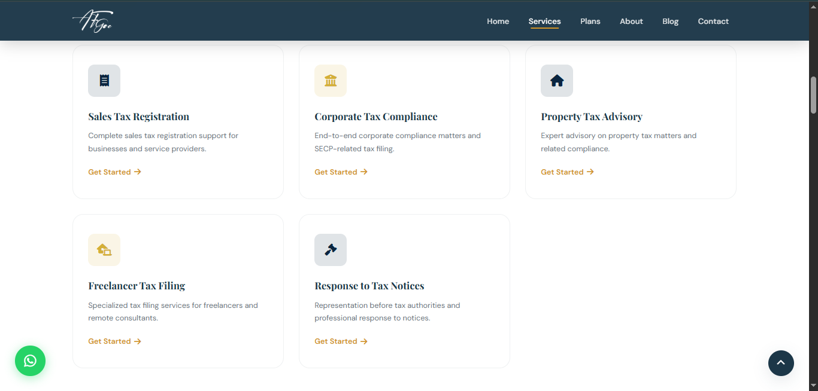Screen dimensions: 818x391
Task: Click the Freelancer Tax Filing laptop-house icon
Action: [104, 250]
